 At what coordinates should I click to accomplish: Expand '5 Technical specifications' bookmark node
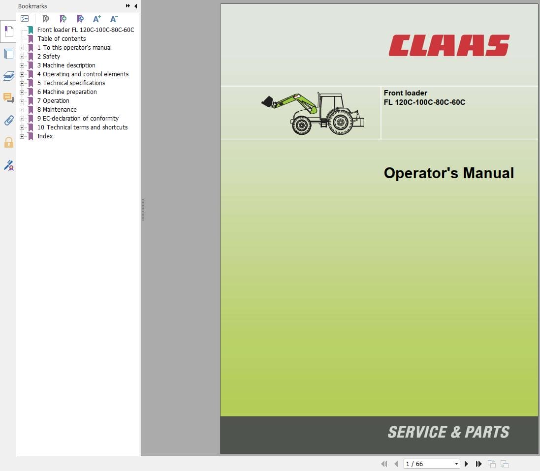coord(22,83)
